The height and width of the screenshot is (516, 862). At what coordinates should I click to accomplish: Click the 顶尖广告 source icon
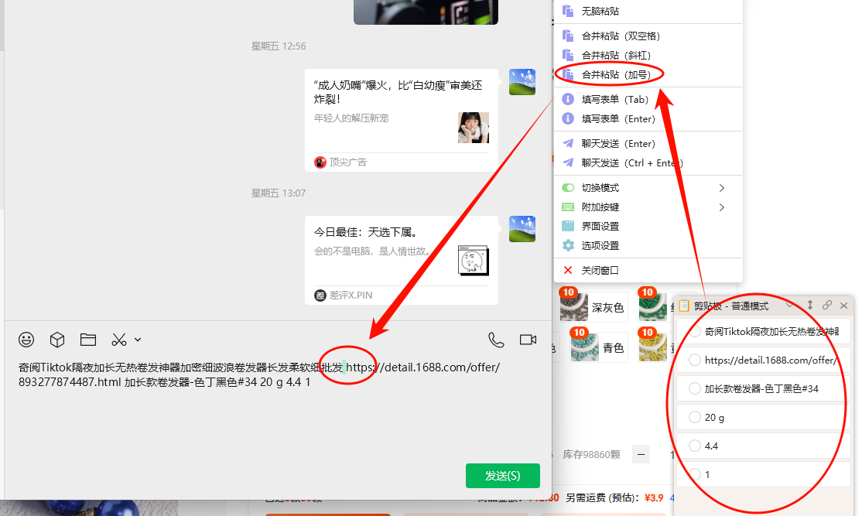tap(320, 162)
